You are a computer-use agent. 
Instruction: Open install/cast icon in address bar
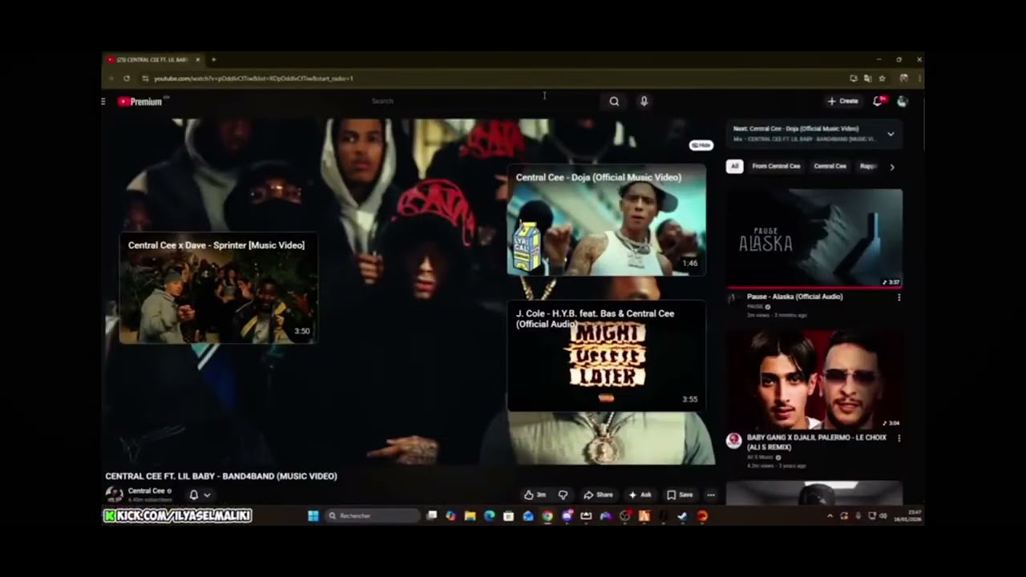click(x=854, y=79)
